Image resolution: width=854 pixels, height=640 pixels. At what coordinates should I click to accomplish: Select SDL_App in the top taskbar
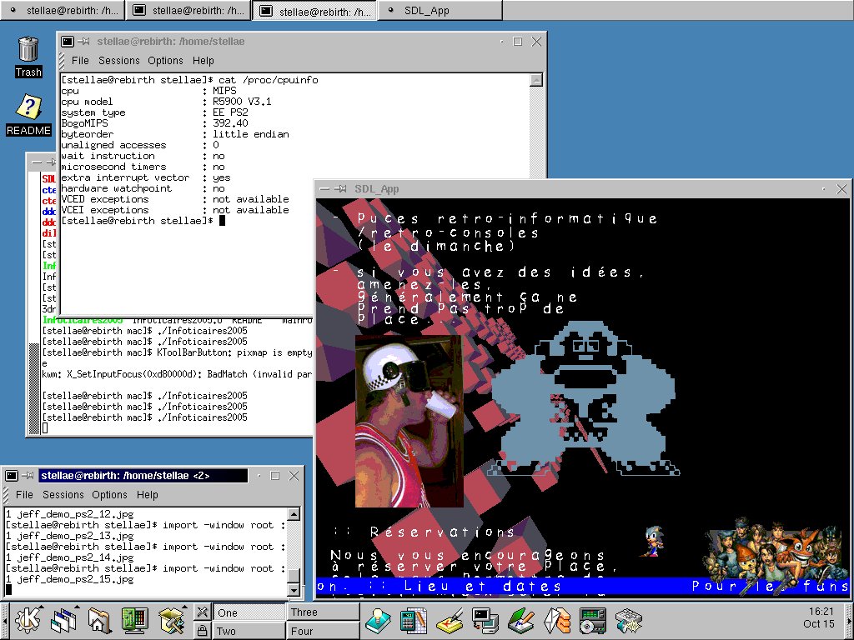pos(440,10)
